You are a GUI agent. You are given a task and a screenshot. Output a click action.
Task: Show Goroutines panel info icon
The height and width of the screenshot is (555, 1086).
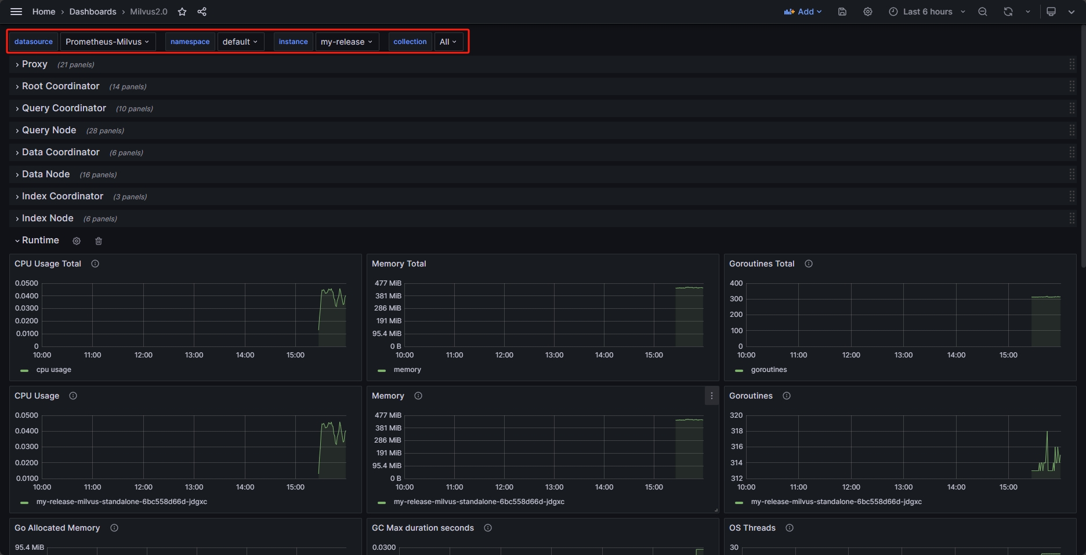click(787, 396)
